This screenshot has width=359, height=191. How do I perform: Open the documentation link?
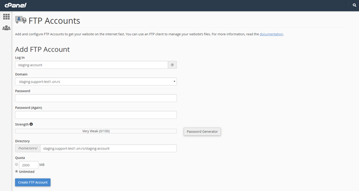coord(271,34)
